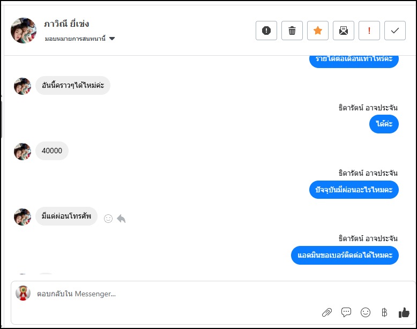The image size is (417, 329).
Task: Click the 40000 message bubble
Action: coord(52,151)
